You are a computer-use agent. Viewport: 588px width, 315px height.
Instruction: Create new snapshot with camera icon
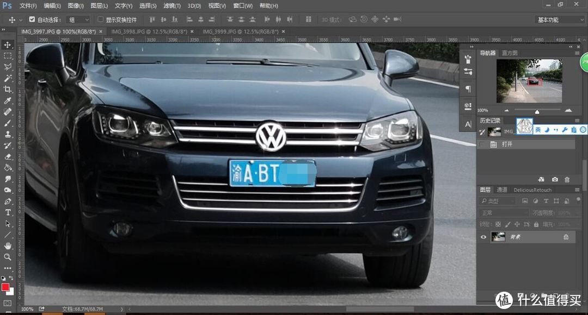[x=555, y=179]
